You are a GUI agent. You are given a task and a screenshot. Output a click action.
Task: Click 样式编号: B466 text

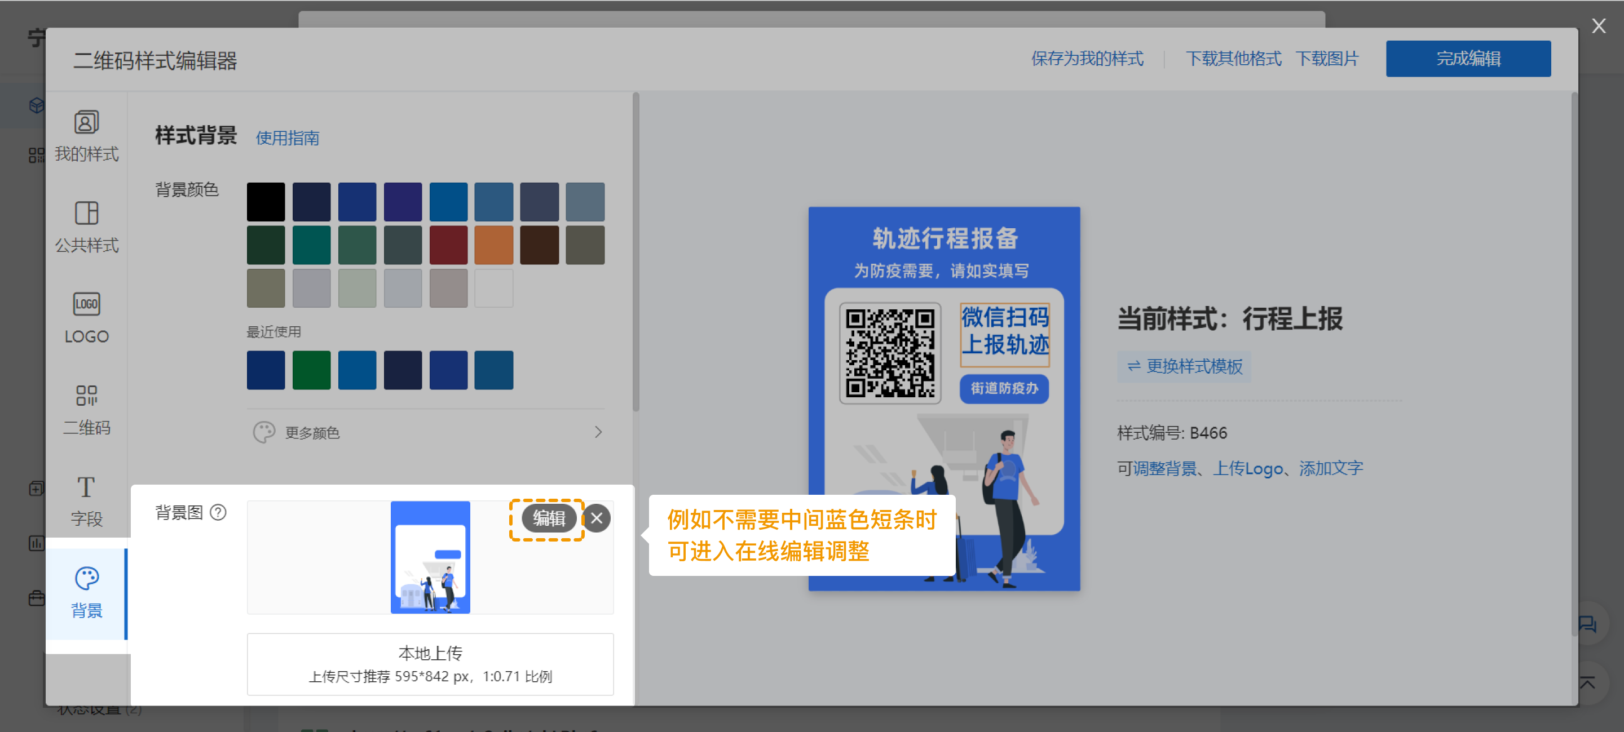[x=1172, y=433]
